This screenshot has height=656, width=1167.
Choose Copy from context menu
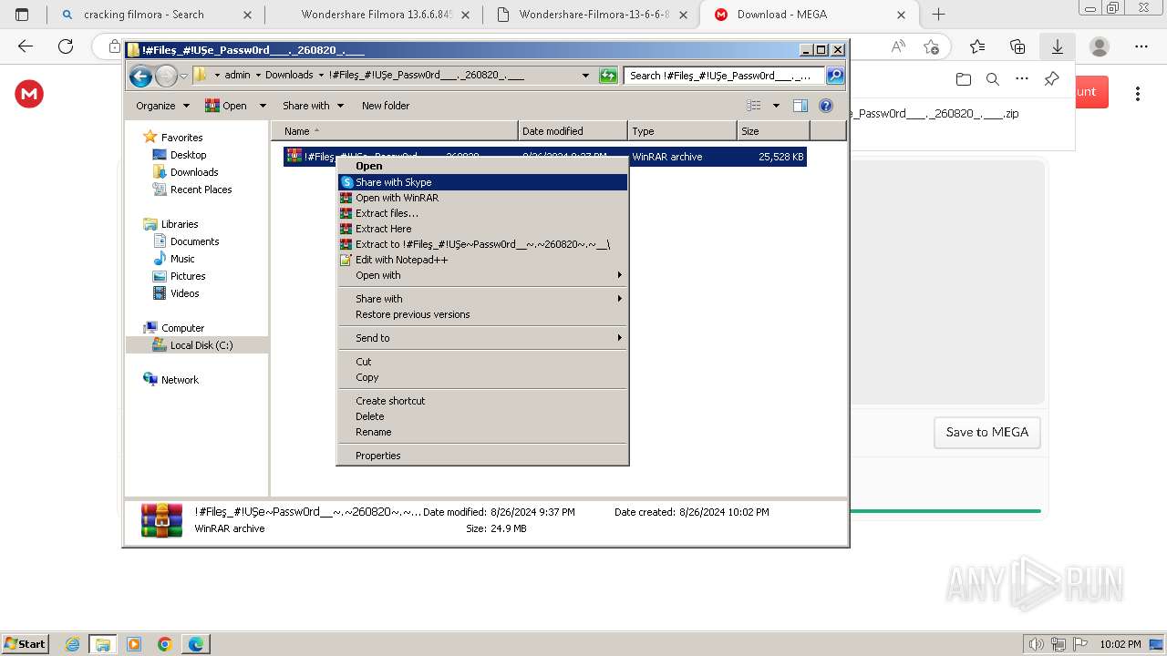pos(482,377)
